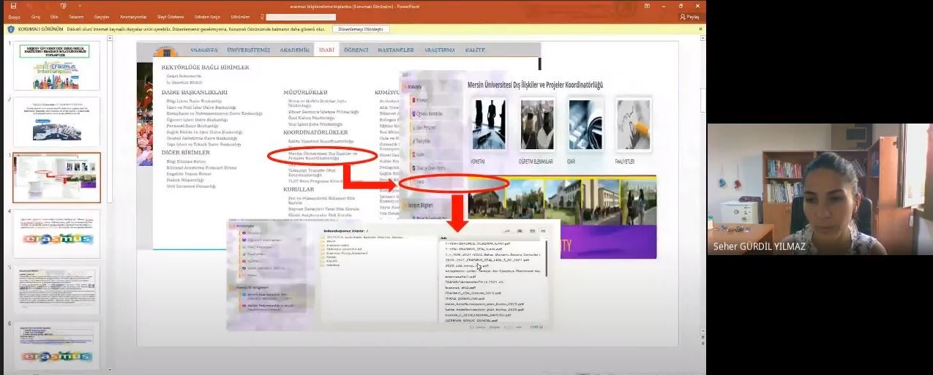Click the Protected View shield icon
Viewport: 933px width, 375px height.
click(x=11, y=29)
